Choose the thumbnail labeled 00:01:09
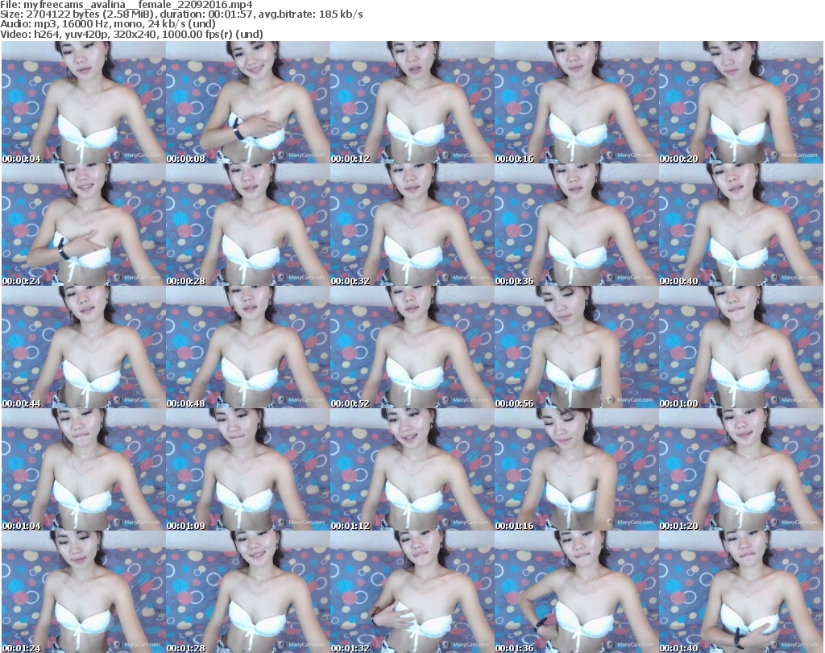Screen dimensions: 825x653 [248, 469]
